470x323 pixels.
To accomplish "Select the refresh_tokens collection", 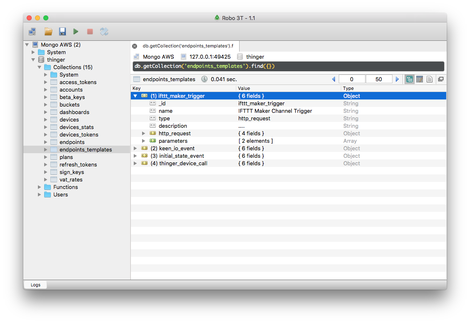I will [x=78, y=165].
